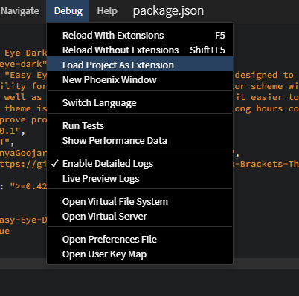
Task: Click Open User Key Map
Action: click(x=140, y=254)
